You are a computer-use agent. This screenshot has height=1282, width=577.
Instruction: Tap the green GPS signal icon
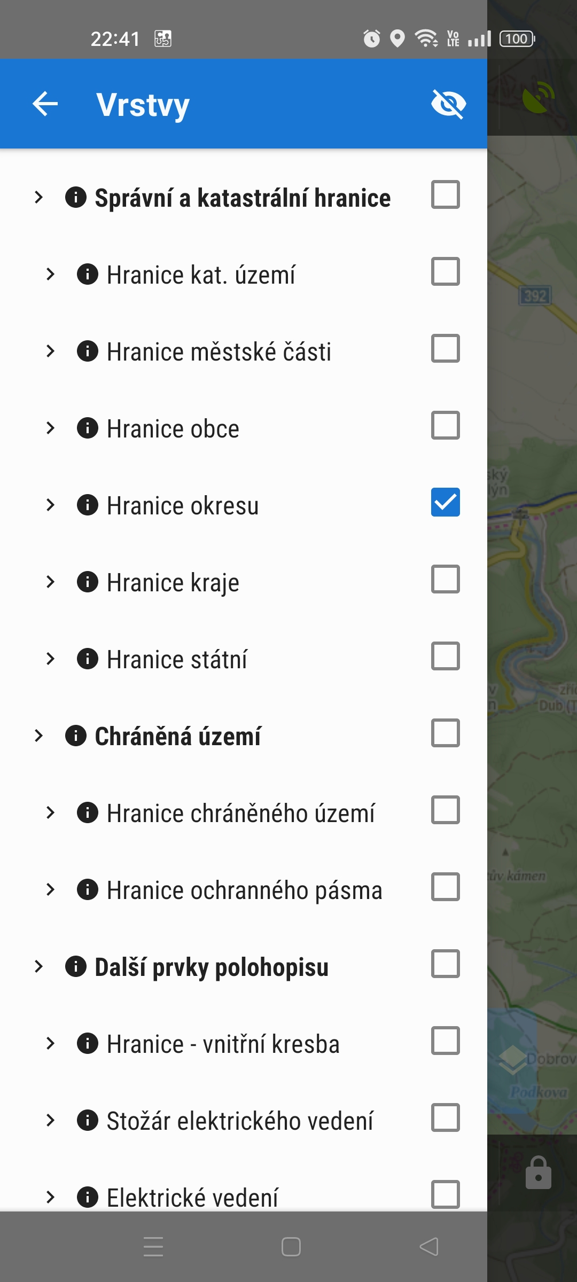(x=538, y=97)
